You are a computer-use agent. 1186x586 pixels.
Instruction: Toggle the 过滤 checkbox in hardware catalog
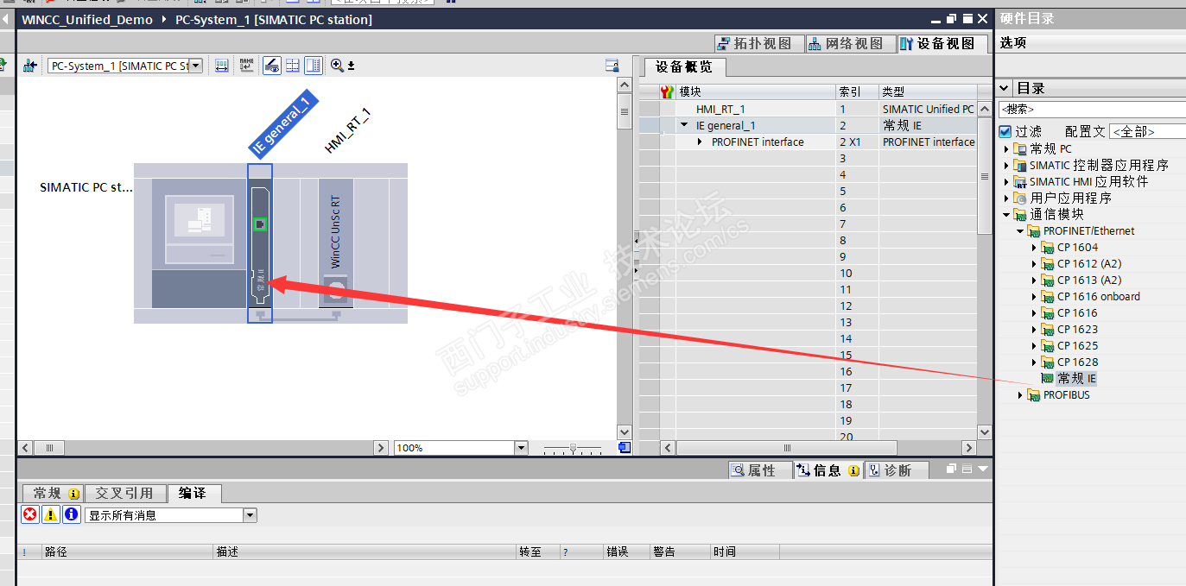1005,131
